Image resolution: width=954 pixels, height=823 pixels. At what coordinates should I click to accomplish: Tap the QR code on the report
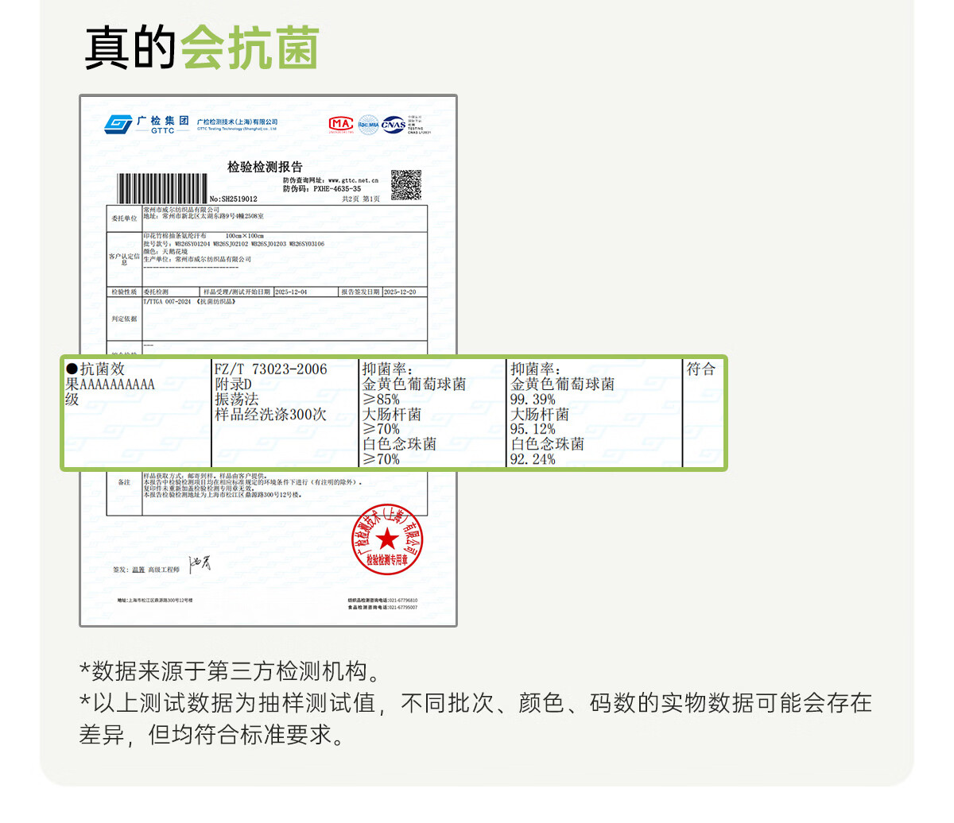click(x=405, y=184)
